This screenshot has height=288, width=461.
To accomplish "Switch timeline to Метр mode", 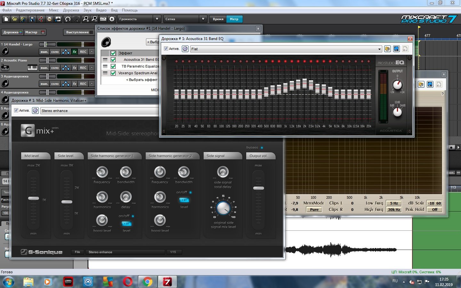I will (234, 19).
